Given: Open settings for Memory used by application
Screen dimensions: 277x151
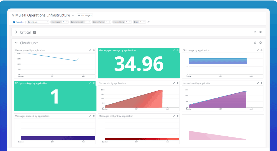Looking at the screenshot, I should (94, 50).
